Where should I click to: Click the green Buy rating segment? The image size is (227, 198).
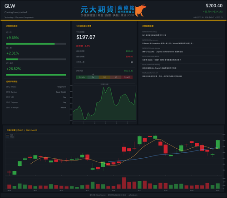(93, 77)
